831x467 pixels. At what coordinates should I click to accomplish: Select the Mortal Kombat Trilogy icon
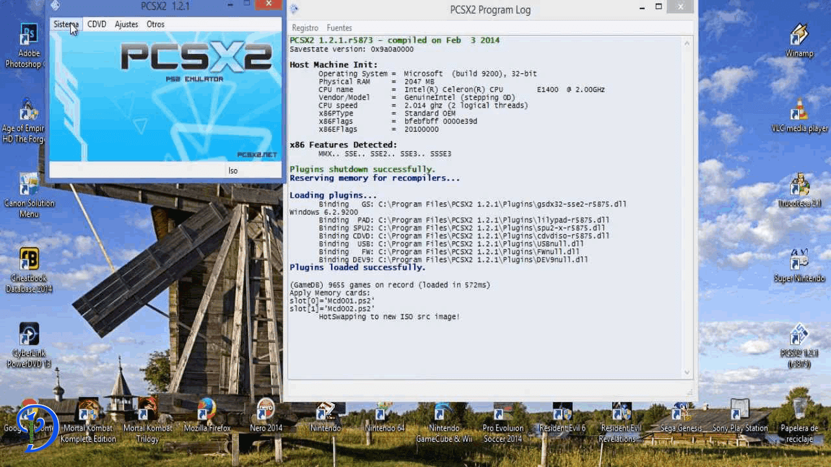(x=147, y=421)
